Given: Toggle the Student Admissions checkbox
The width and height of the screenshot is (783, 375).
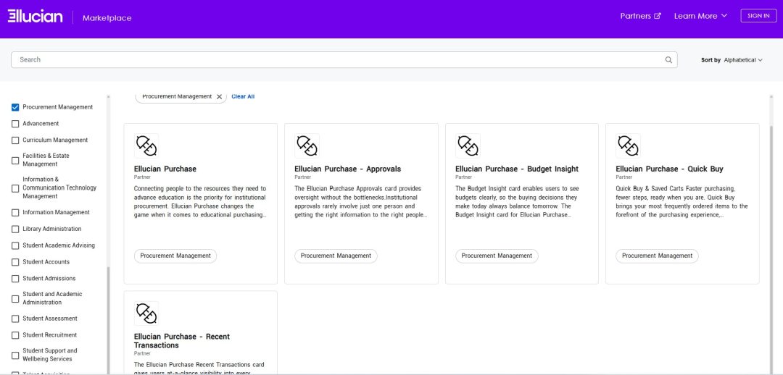Looking at the screenshot, I should (x=15, y=278).
